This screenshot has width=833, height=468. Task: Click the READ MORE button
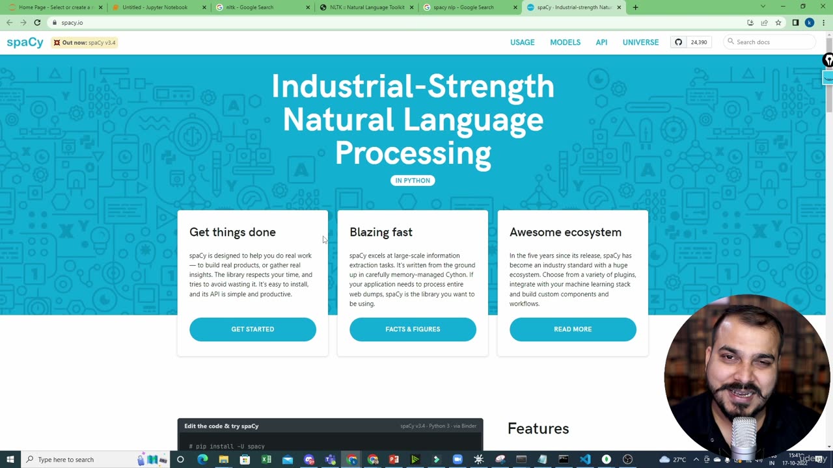(573, 329)
